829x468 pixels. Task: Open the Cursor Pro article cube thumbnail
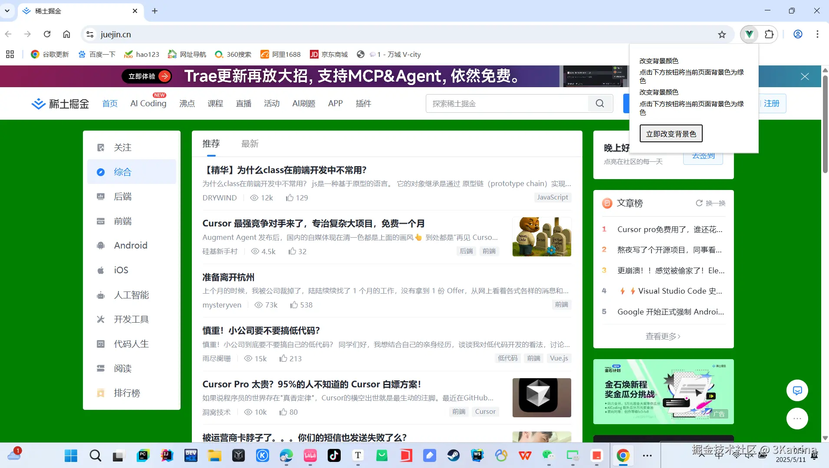(x=542, y=398)
